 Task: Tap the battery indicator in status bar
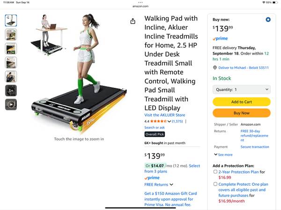pyautogui.click(x=275, y=2)
